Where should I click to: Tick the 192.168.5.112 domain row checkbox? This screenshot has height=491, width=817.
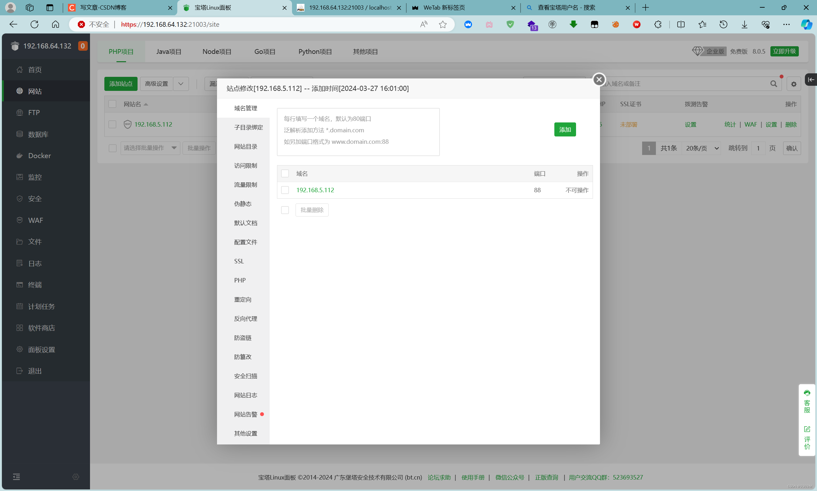(x=285, y=190)
